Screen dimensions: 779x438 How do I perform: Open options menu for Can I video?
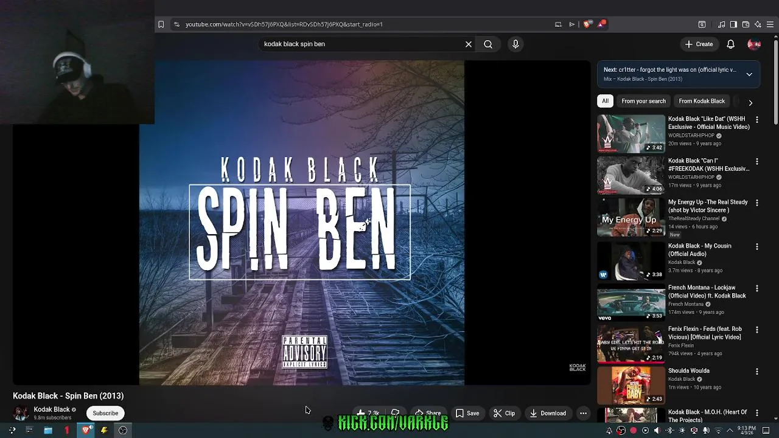click(x=757, y=161)
